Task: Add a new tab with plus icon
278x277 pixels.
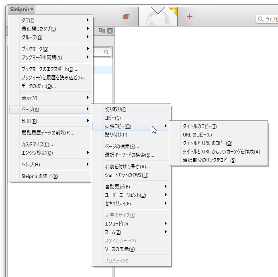Action: [190, 17]
